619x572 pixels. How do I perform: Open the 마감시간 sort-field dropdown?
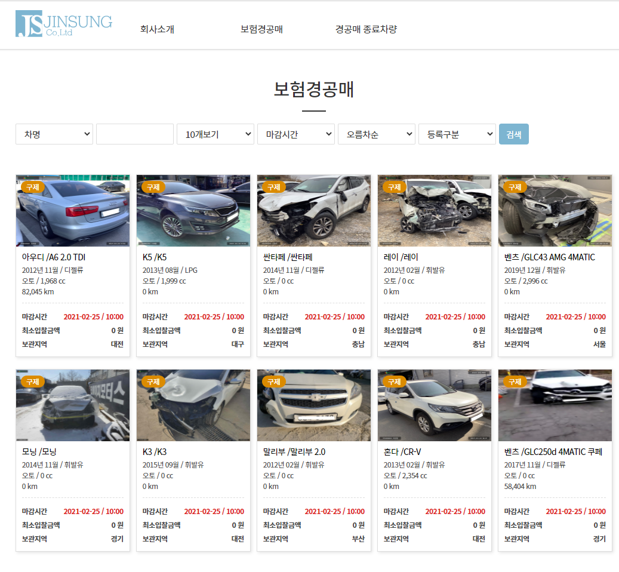[296, 134]
